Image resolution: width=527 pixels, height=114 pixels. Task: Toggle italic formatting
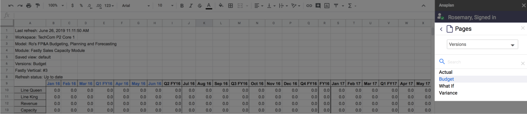tap(191, 6)
